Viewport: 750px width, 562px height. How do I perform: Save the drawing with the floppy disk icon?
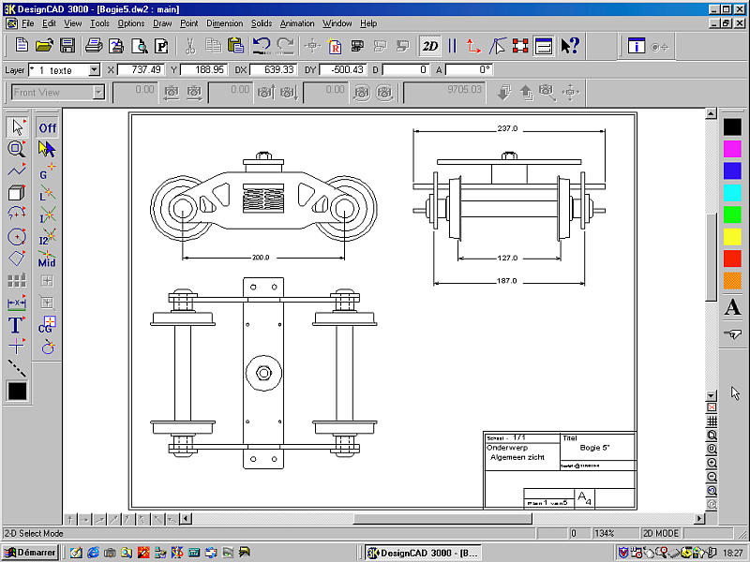(x=67, y=45)
